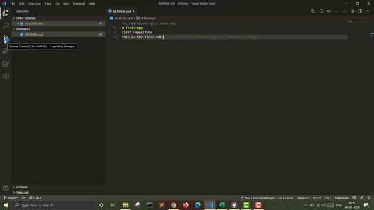Close README.md in Open Editors list

[18, 24]
